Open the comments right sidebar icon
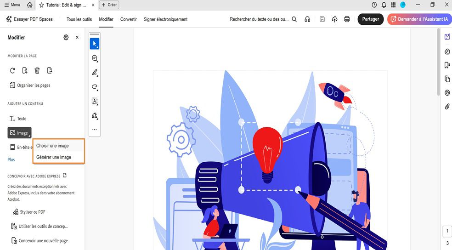Viewport: 452px width, 250px height. 447,51
